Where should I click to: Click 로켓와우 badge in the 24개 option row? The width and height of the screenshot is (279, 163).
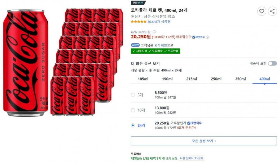coord(194,123)
